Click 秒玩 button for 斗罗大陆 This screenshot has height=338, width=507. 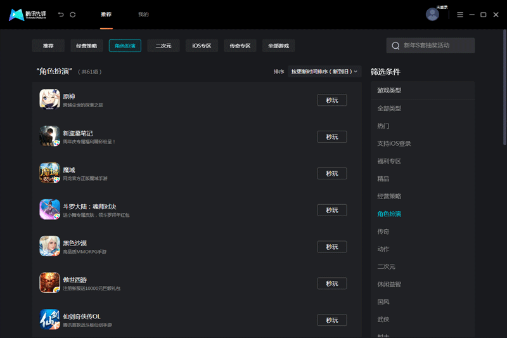[331, 210]
